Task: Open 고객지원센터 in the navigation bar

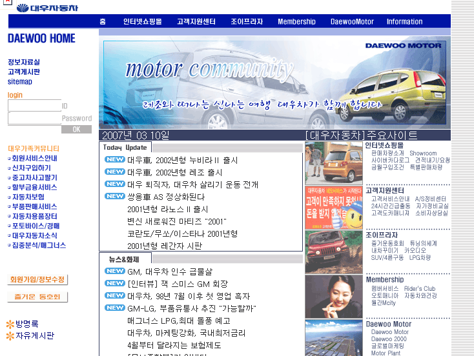Action: [x=196, y=21]
